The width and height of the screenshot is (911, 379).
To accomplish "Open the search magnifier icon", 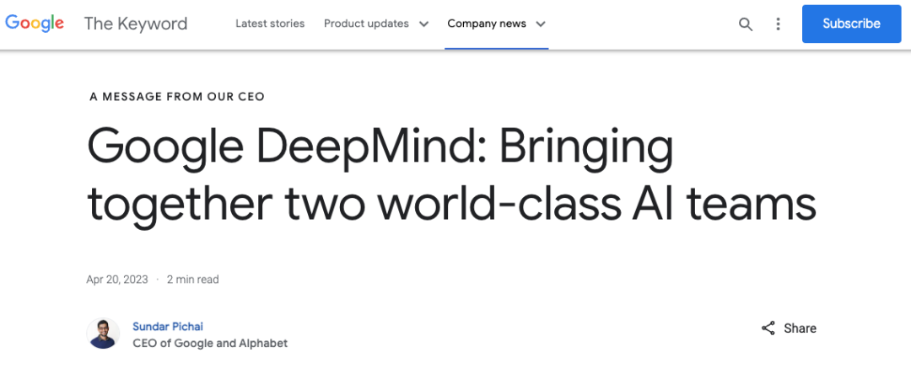I will click(746, 24).
